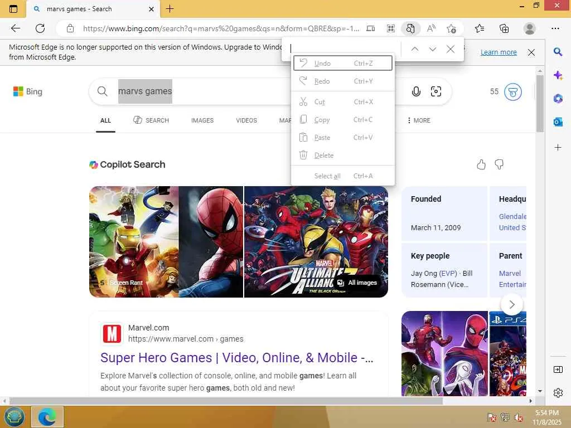571x428 pixels.
Task: Choose Delete in the context menu
Action: (343, 155)
